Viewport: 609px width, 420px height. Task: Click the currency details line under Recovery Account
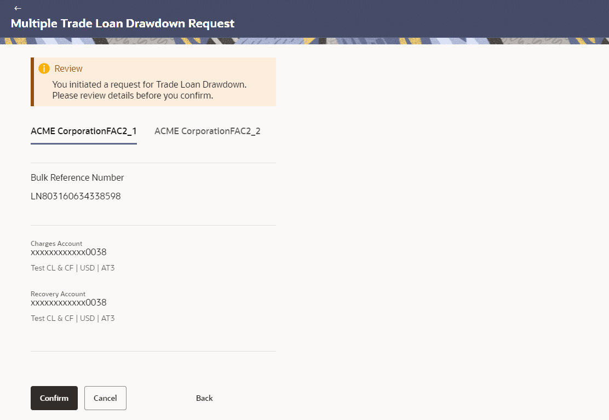pyautogui.click(x=73, y=318)
